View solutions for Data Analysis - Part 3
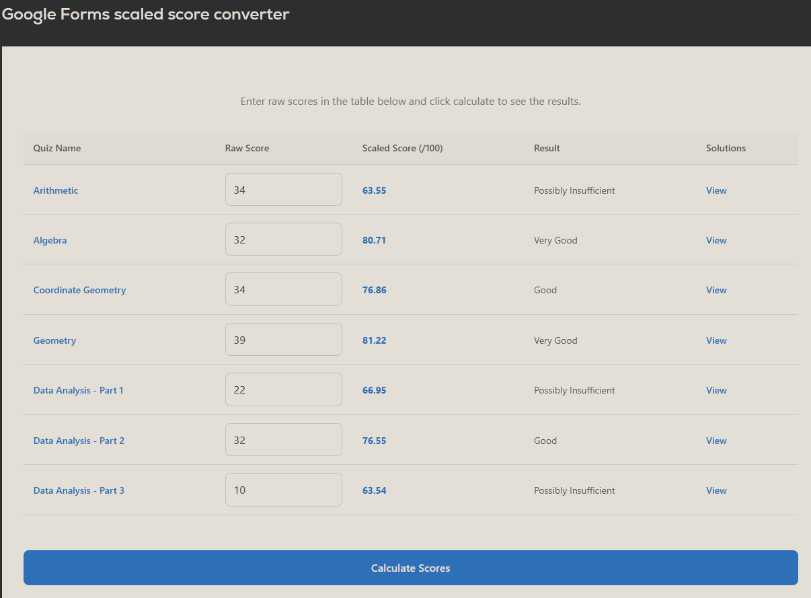 tap(716, 490)
